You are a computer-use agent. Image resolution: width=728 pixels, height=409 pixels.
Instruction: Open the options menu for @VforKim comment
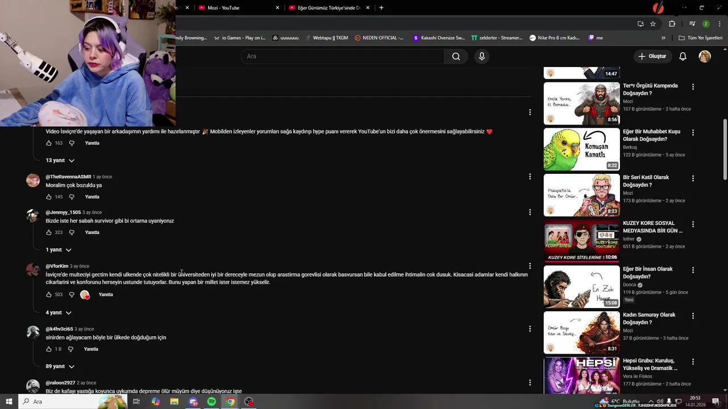[530, 266]
